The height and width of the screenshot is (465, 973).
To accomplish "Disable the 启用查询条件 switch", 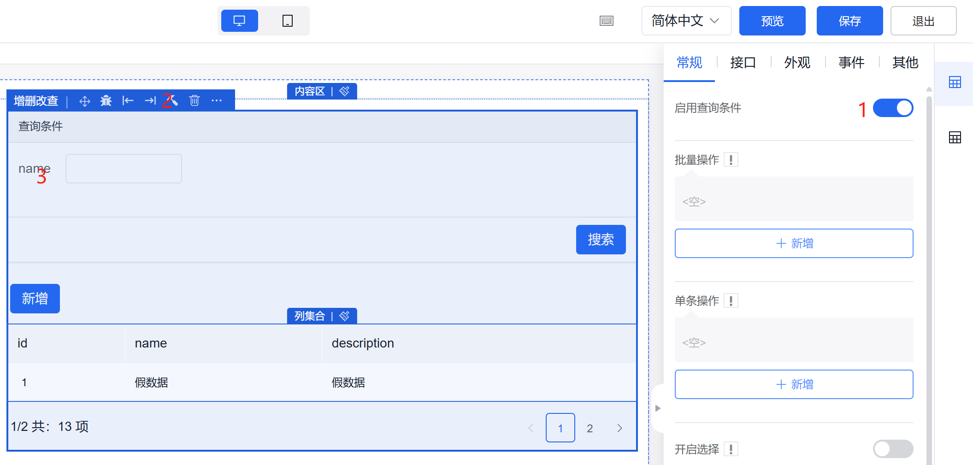I will coord(893,108).
